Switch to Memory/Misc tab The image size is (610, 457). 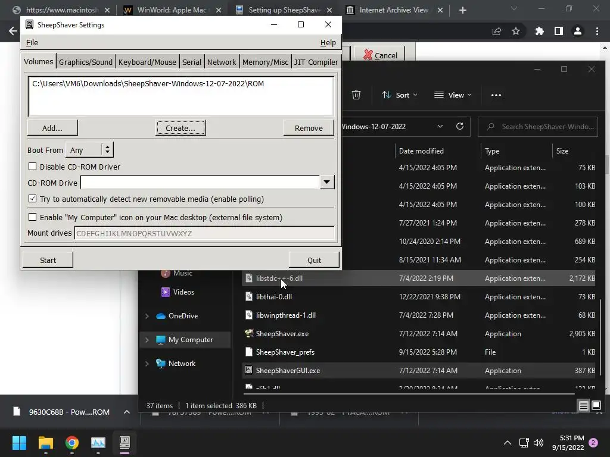pyautogui.click(x=265, y=62)
